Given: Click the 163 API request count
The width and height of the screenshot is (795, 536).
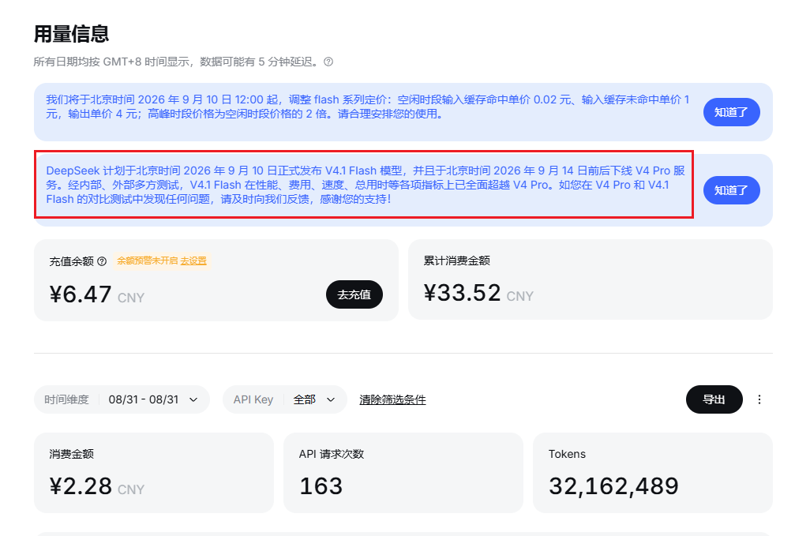Looking at the screenshot, I should coord(321,486).
